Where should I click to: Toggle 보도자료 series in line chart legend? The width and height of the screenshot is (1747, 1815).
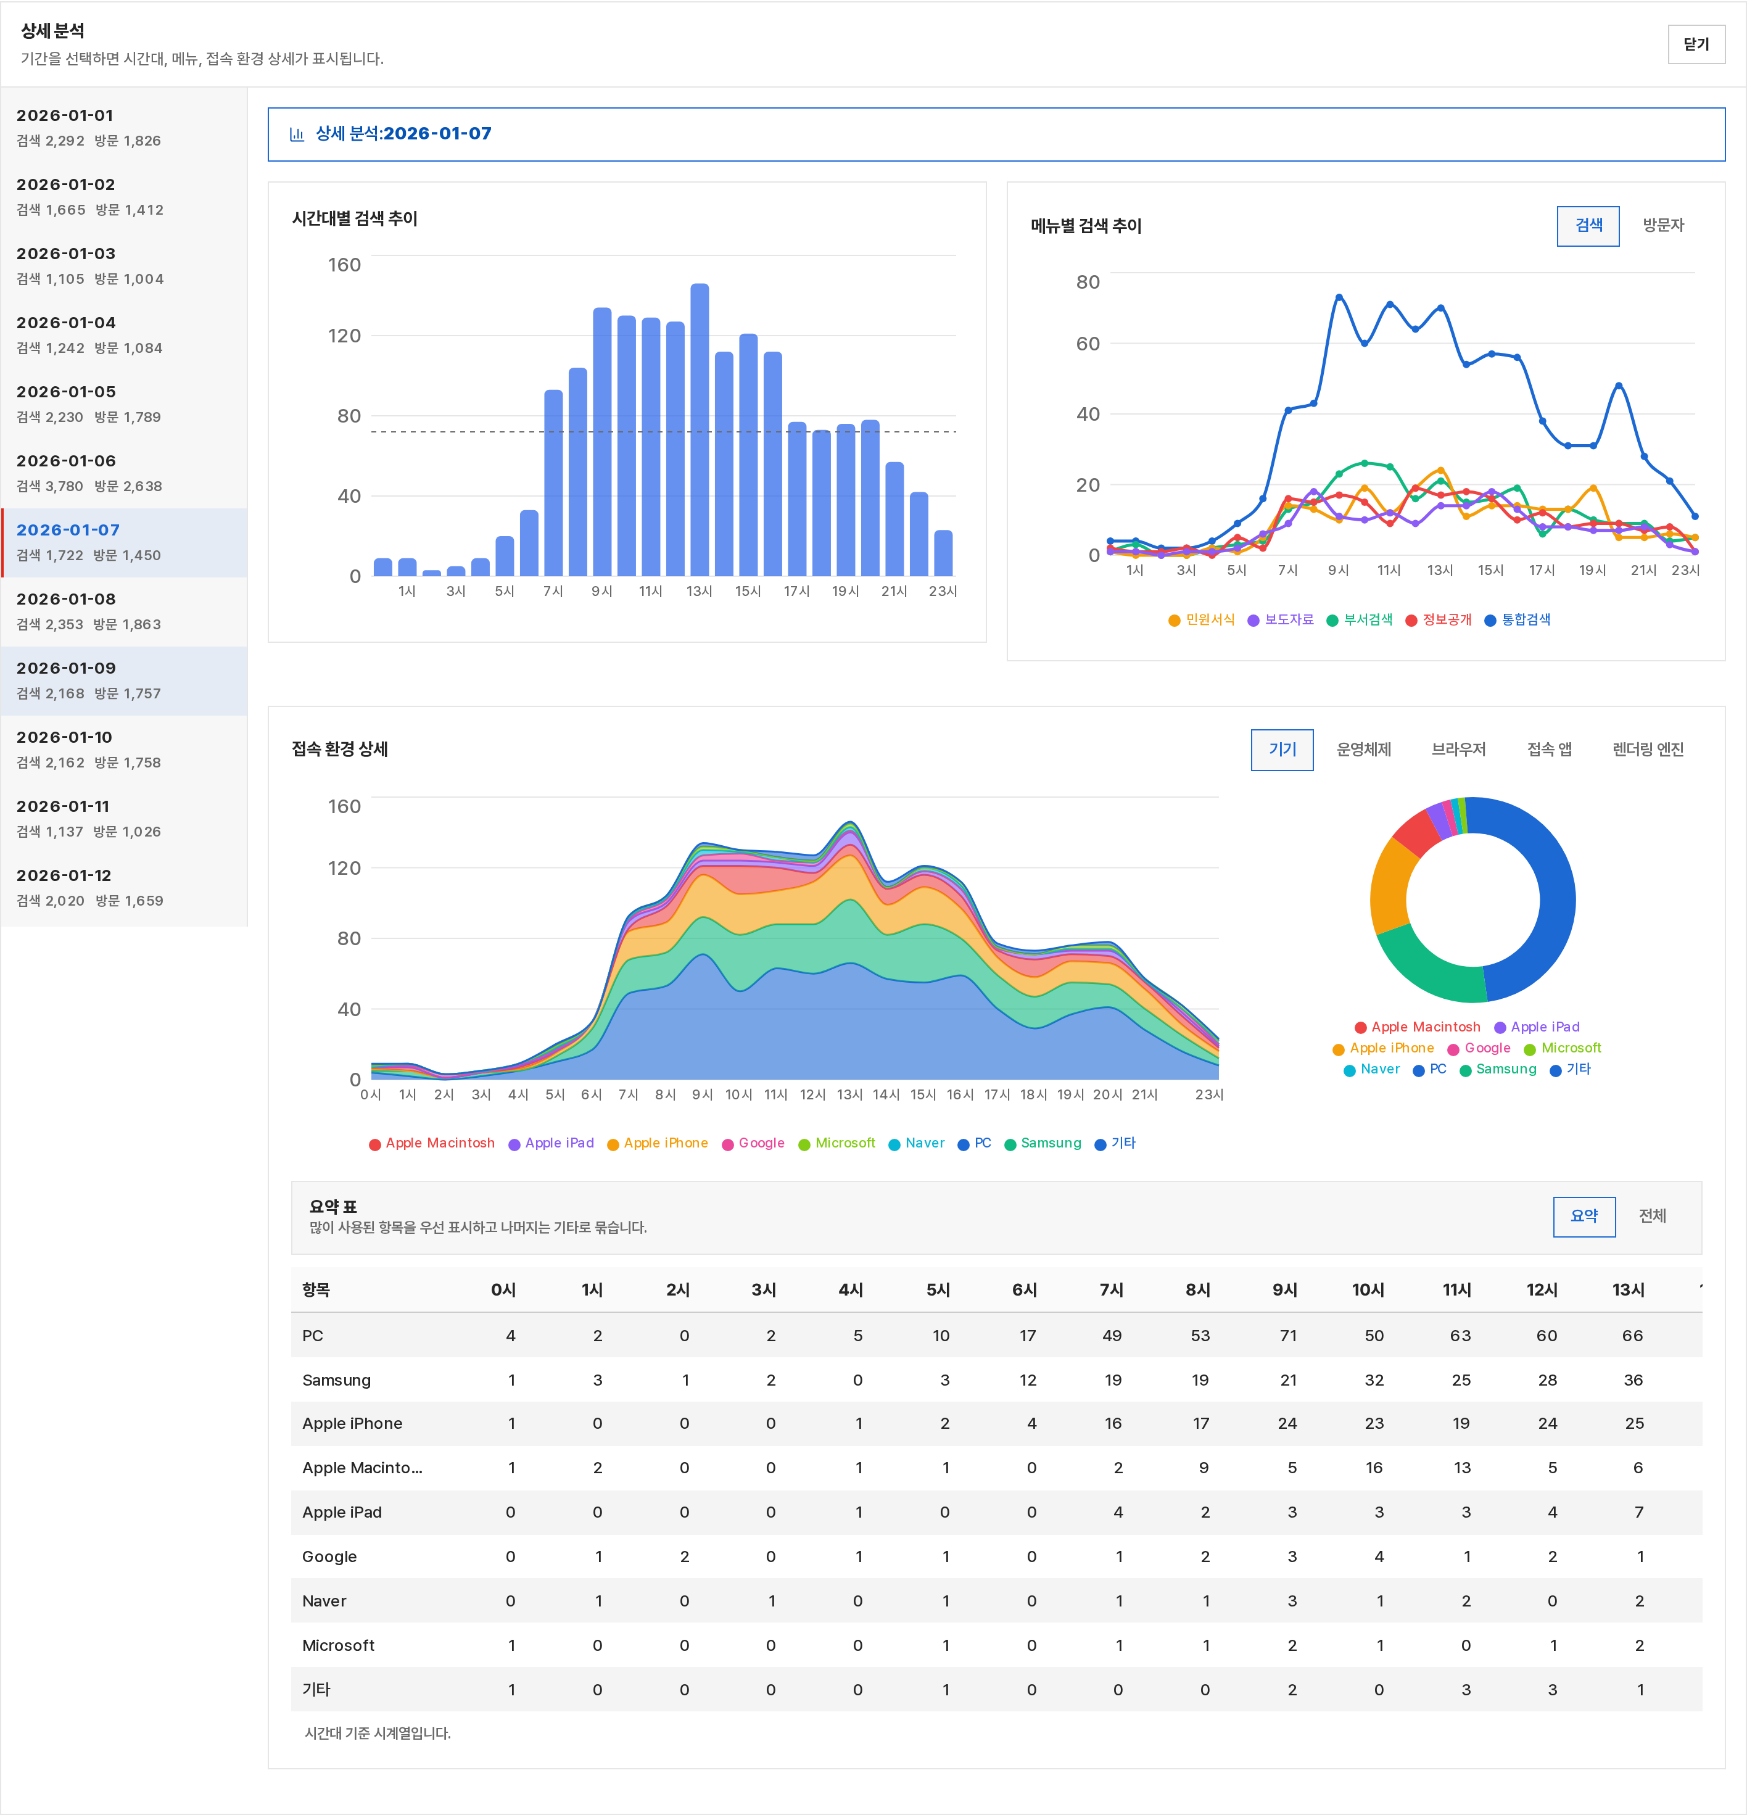1281,619
